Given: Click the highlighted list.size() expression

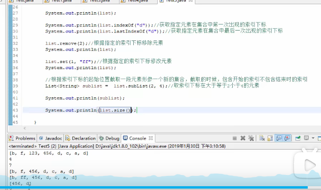Looking at the screenshot, I should tap(115, 110).
